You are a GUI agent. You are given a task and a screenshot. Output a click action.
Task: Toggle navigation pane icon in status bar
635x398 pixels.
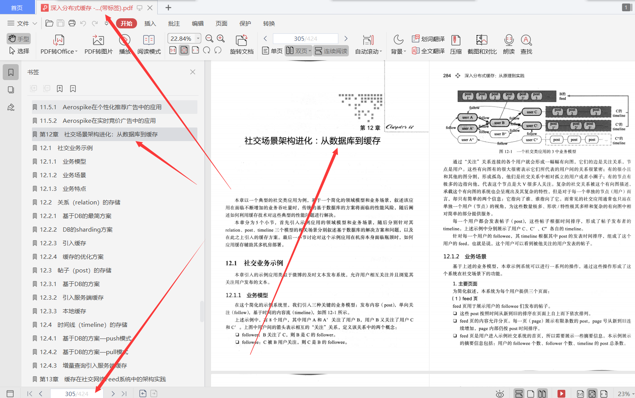[10, 393]
